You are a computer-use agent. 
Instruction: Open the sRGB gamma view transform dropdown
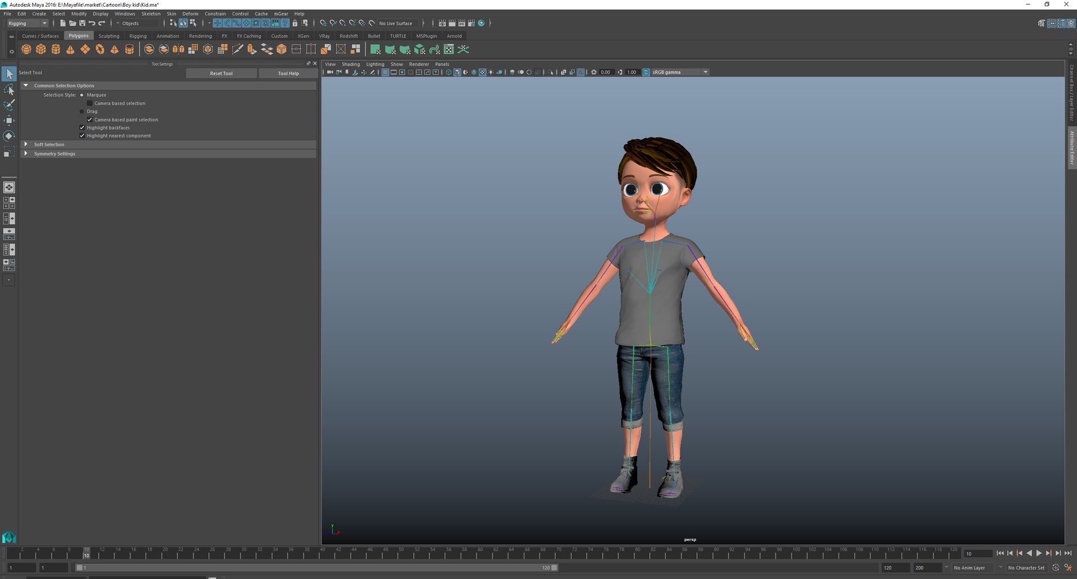(680, 72)
